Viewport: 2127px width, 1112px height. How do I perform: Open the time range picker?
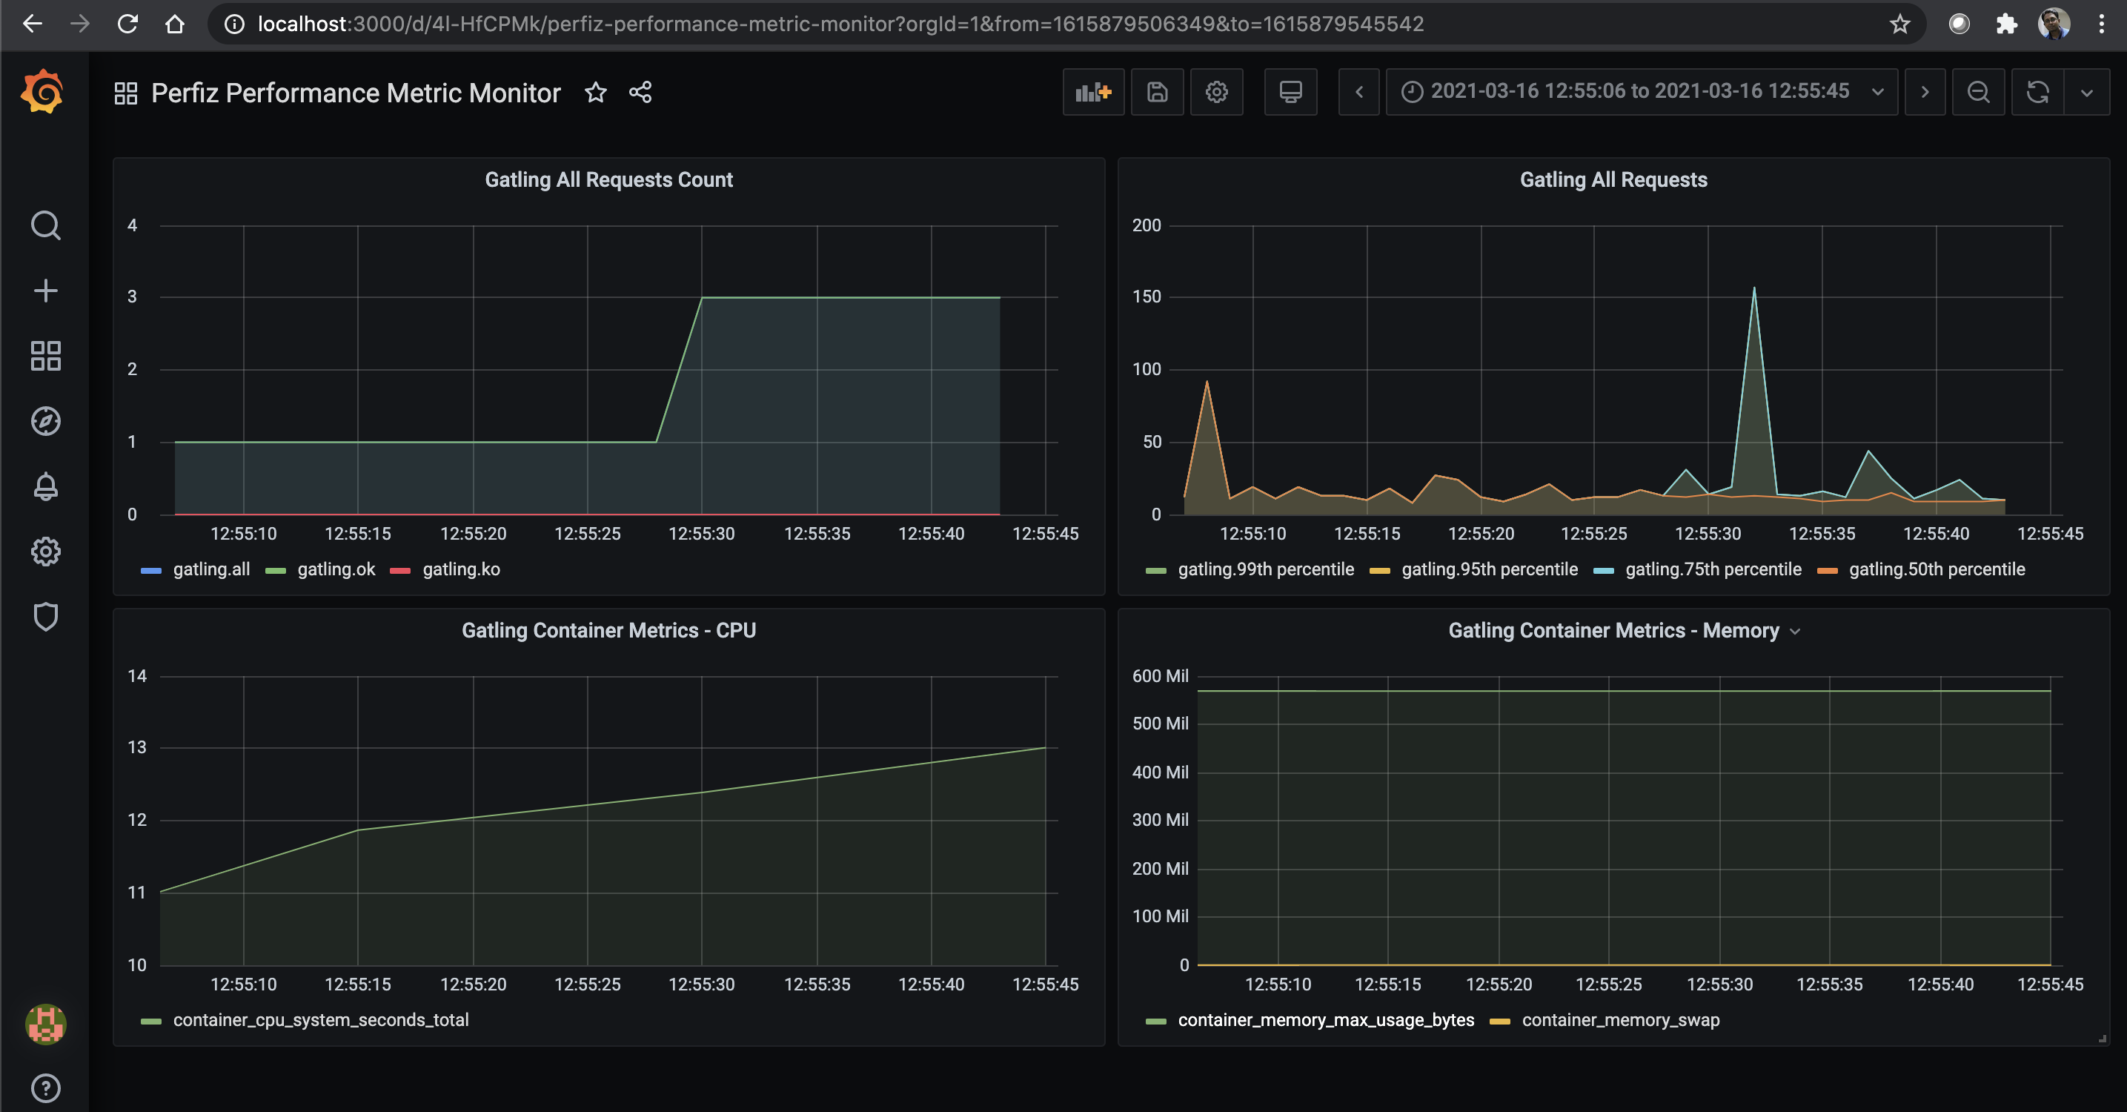tap(1642, 92)
